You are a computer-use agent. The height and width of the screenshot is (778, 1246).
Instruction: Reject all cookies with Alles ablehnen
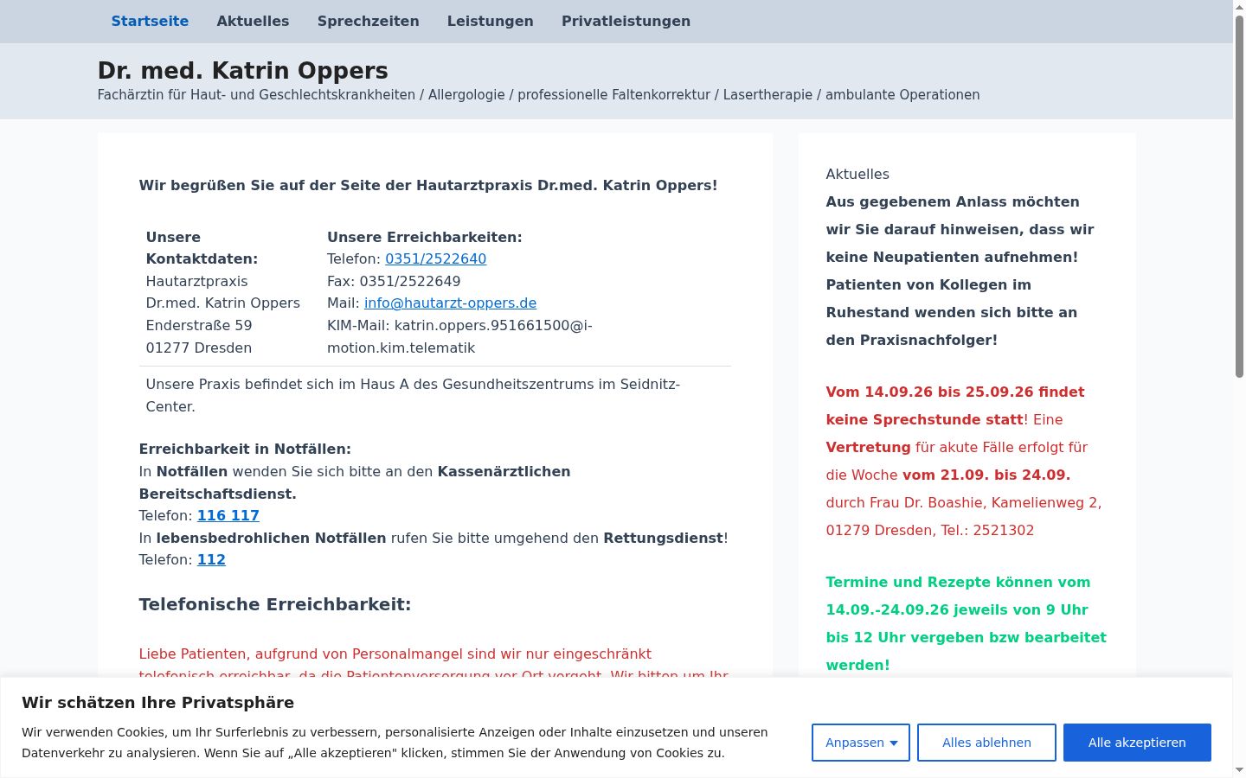[x=986, y=743]
